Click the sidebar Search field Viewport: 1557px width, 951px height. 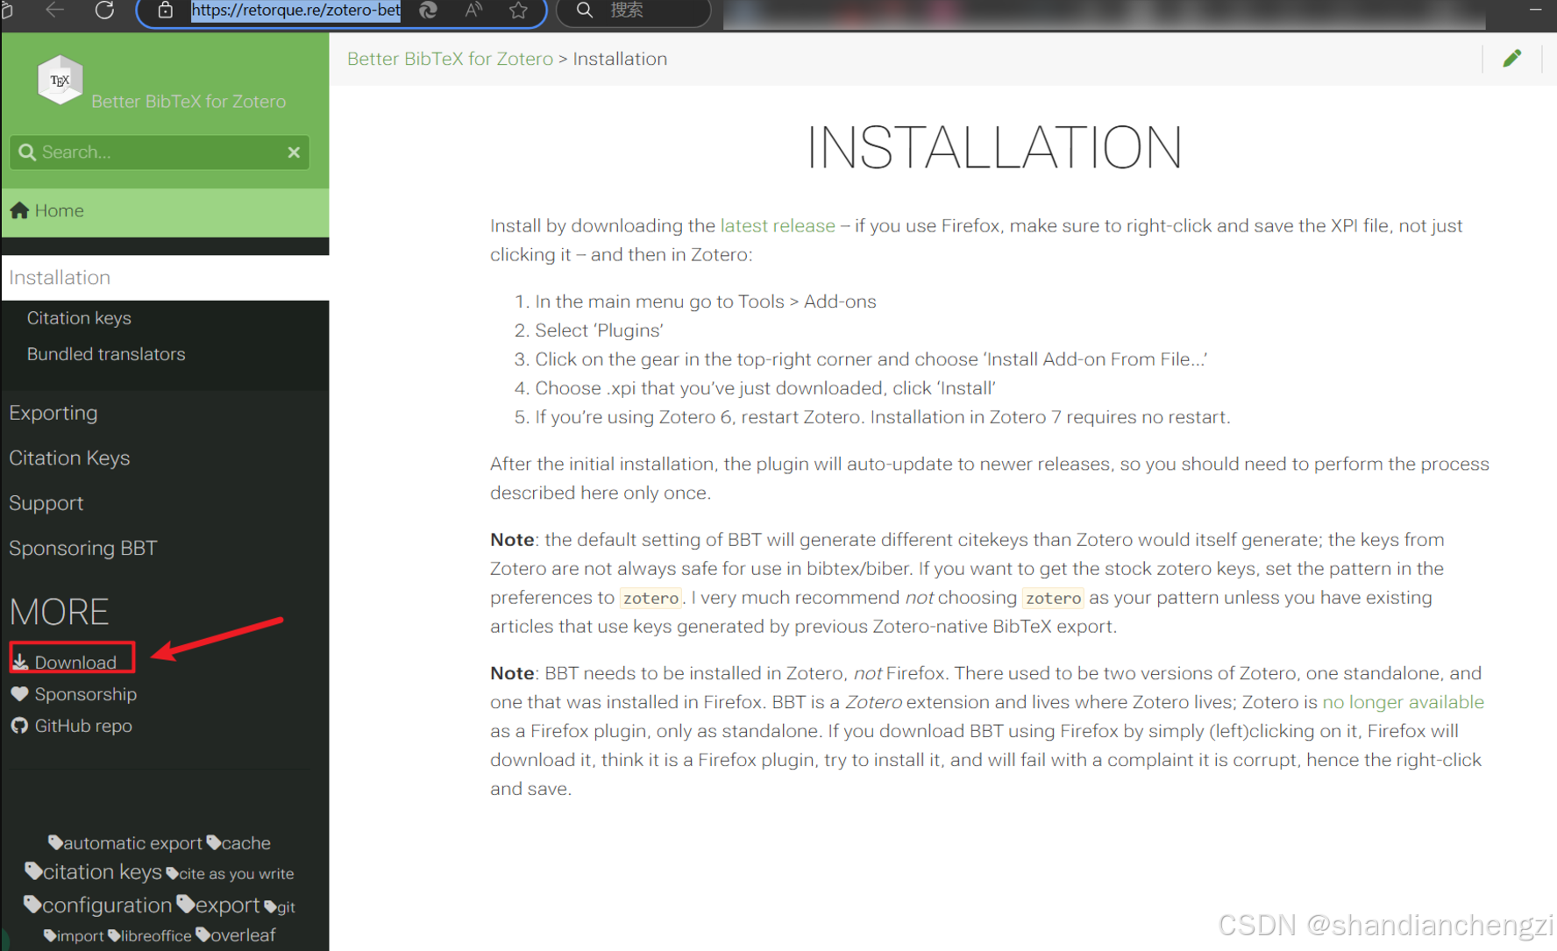[160, 153]
